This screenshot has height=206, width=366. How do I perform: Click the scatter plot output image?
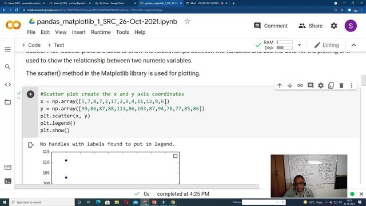coord(112,168)
